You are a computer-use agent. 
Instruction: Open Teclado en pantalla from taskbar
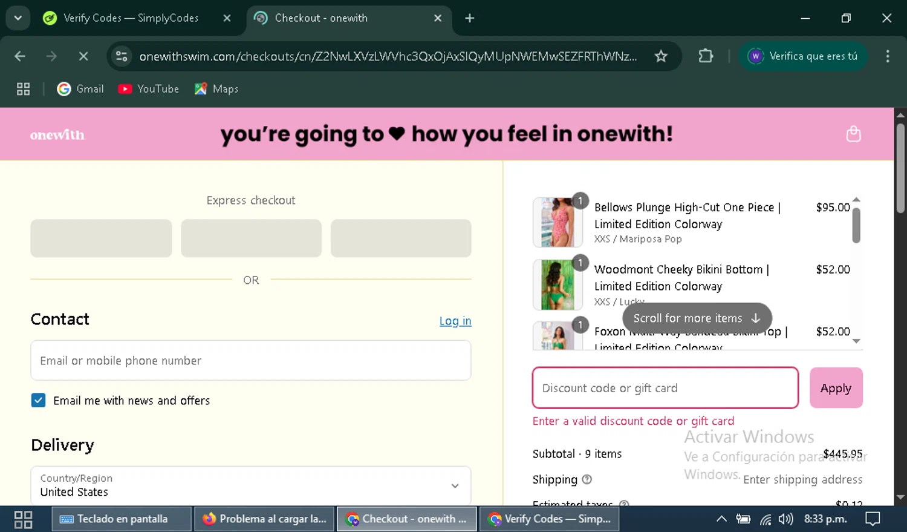tap(121, 519)
